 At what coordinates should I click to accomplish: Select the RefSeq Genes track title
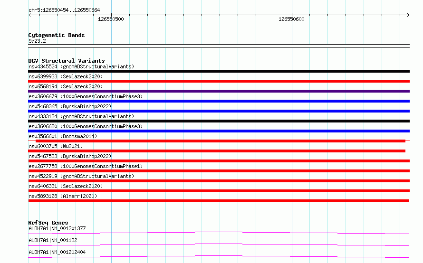pos(48,223)
